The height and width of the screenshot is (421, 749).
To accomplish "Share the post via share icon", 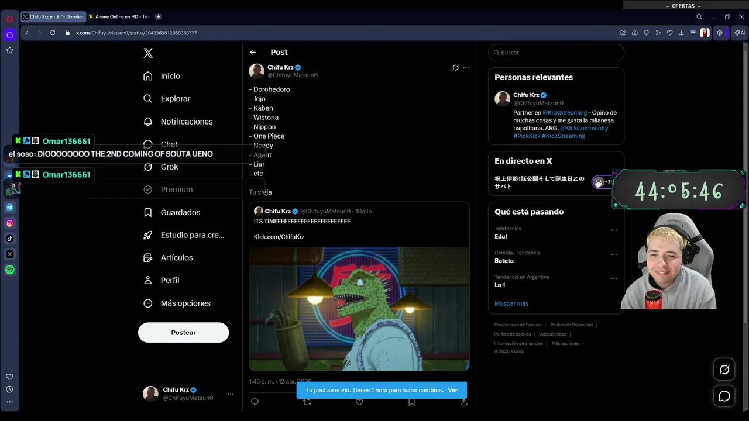I will click(464, 402).
